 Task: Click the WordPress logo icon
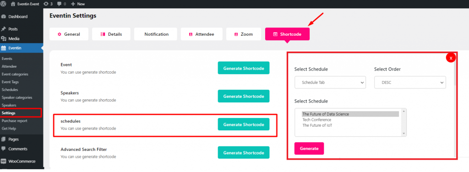4,4
